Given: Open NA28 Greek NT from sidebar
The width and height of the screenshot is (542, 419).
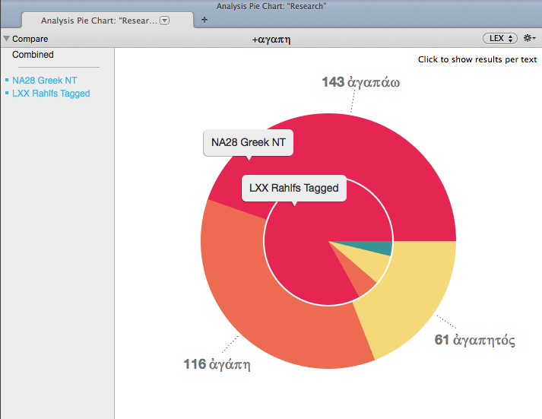Looking at the screenshot, I should [x=44, y=80].
